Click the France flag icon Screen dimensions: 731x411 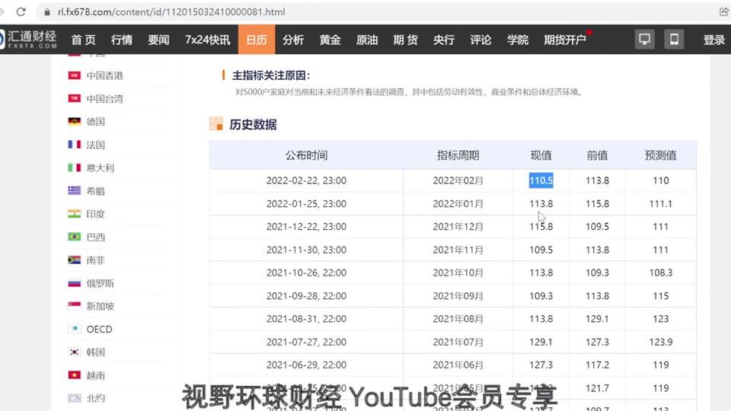pyautogui.click(x=74, y=145)
